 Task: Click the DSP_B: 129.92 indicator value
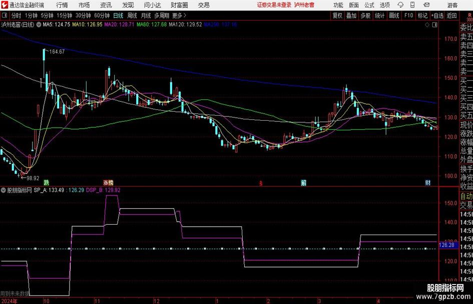point(103,190)
